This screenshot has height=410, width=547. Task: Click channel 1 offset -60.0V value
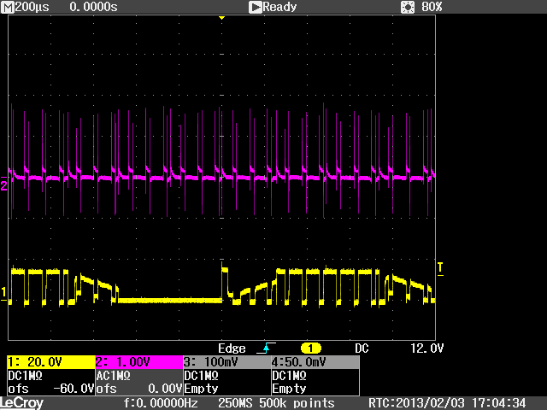74,389
